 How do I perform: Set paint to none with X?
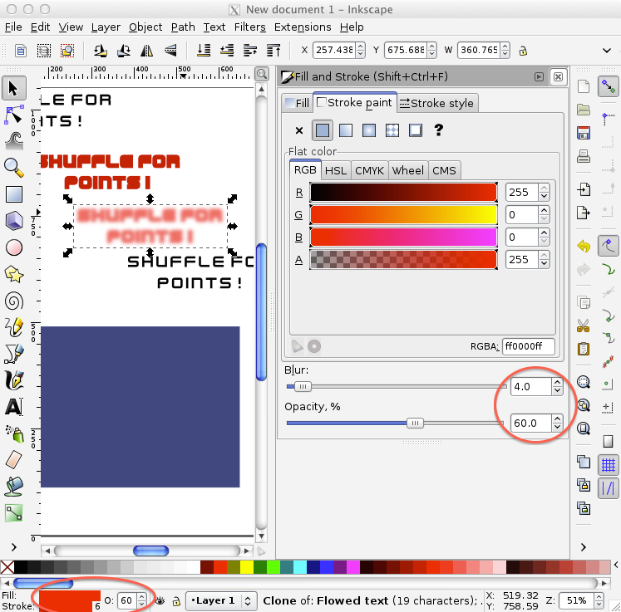[299, 130]
